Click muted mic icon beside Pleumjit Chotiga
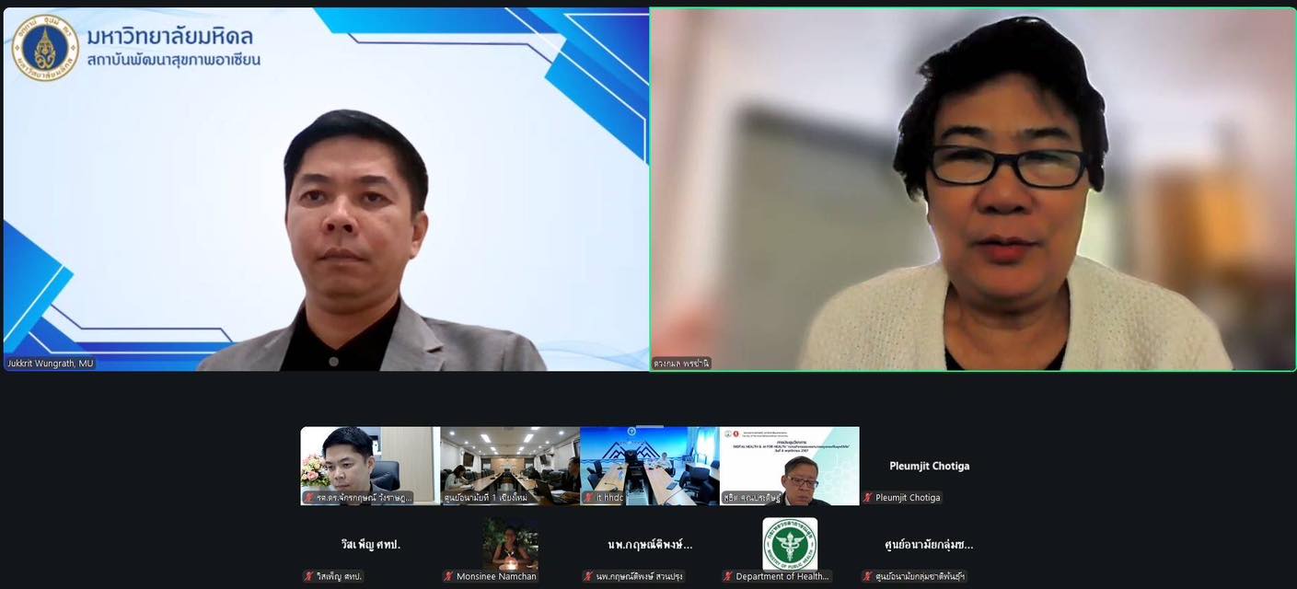The image size is (1297, 589). [x=867, y=498]
